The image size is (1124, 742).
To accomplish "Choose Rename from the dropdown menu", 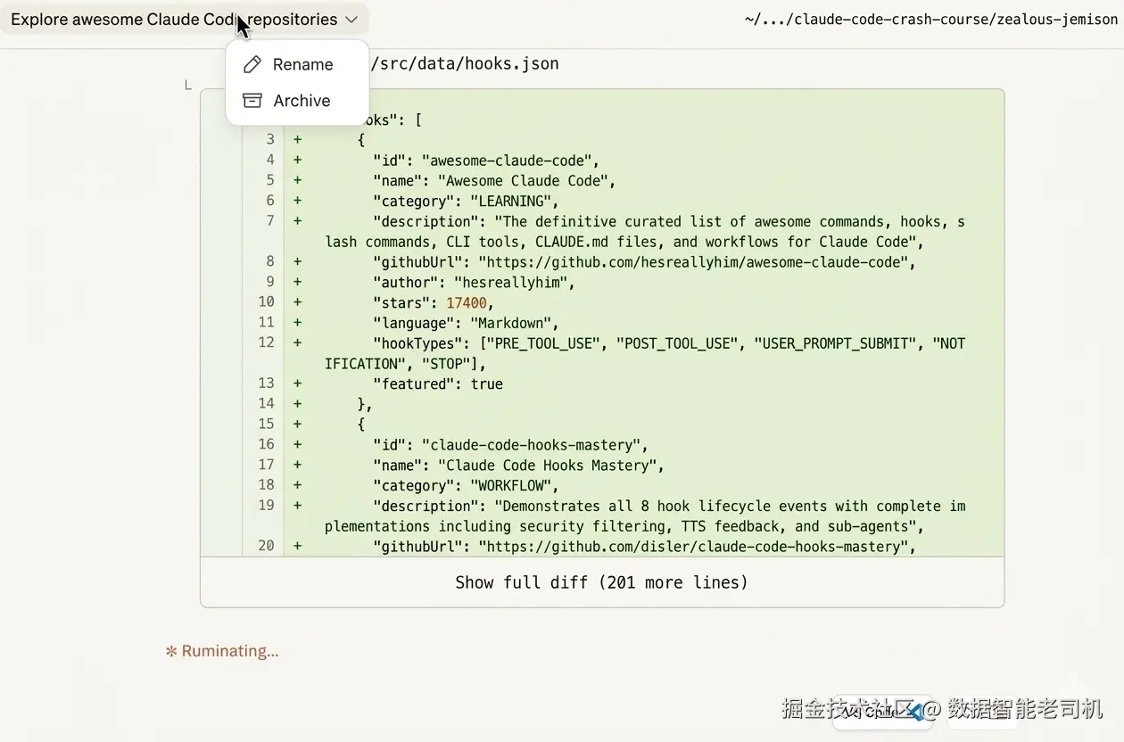I will (297, 64).
